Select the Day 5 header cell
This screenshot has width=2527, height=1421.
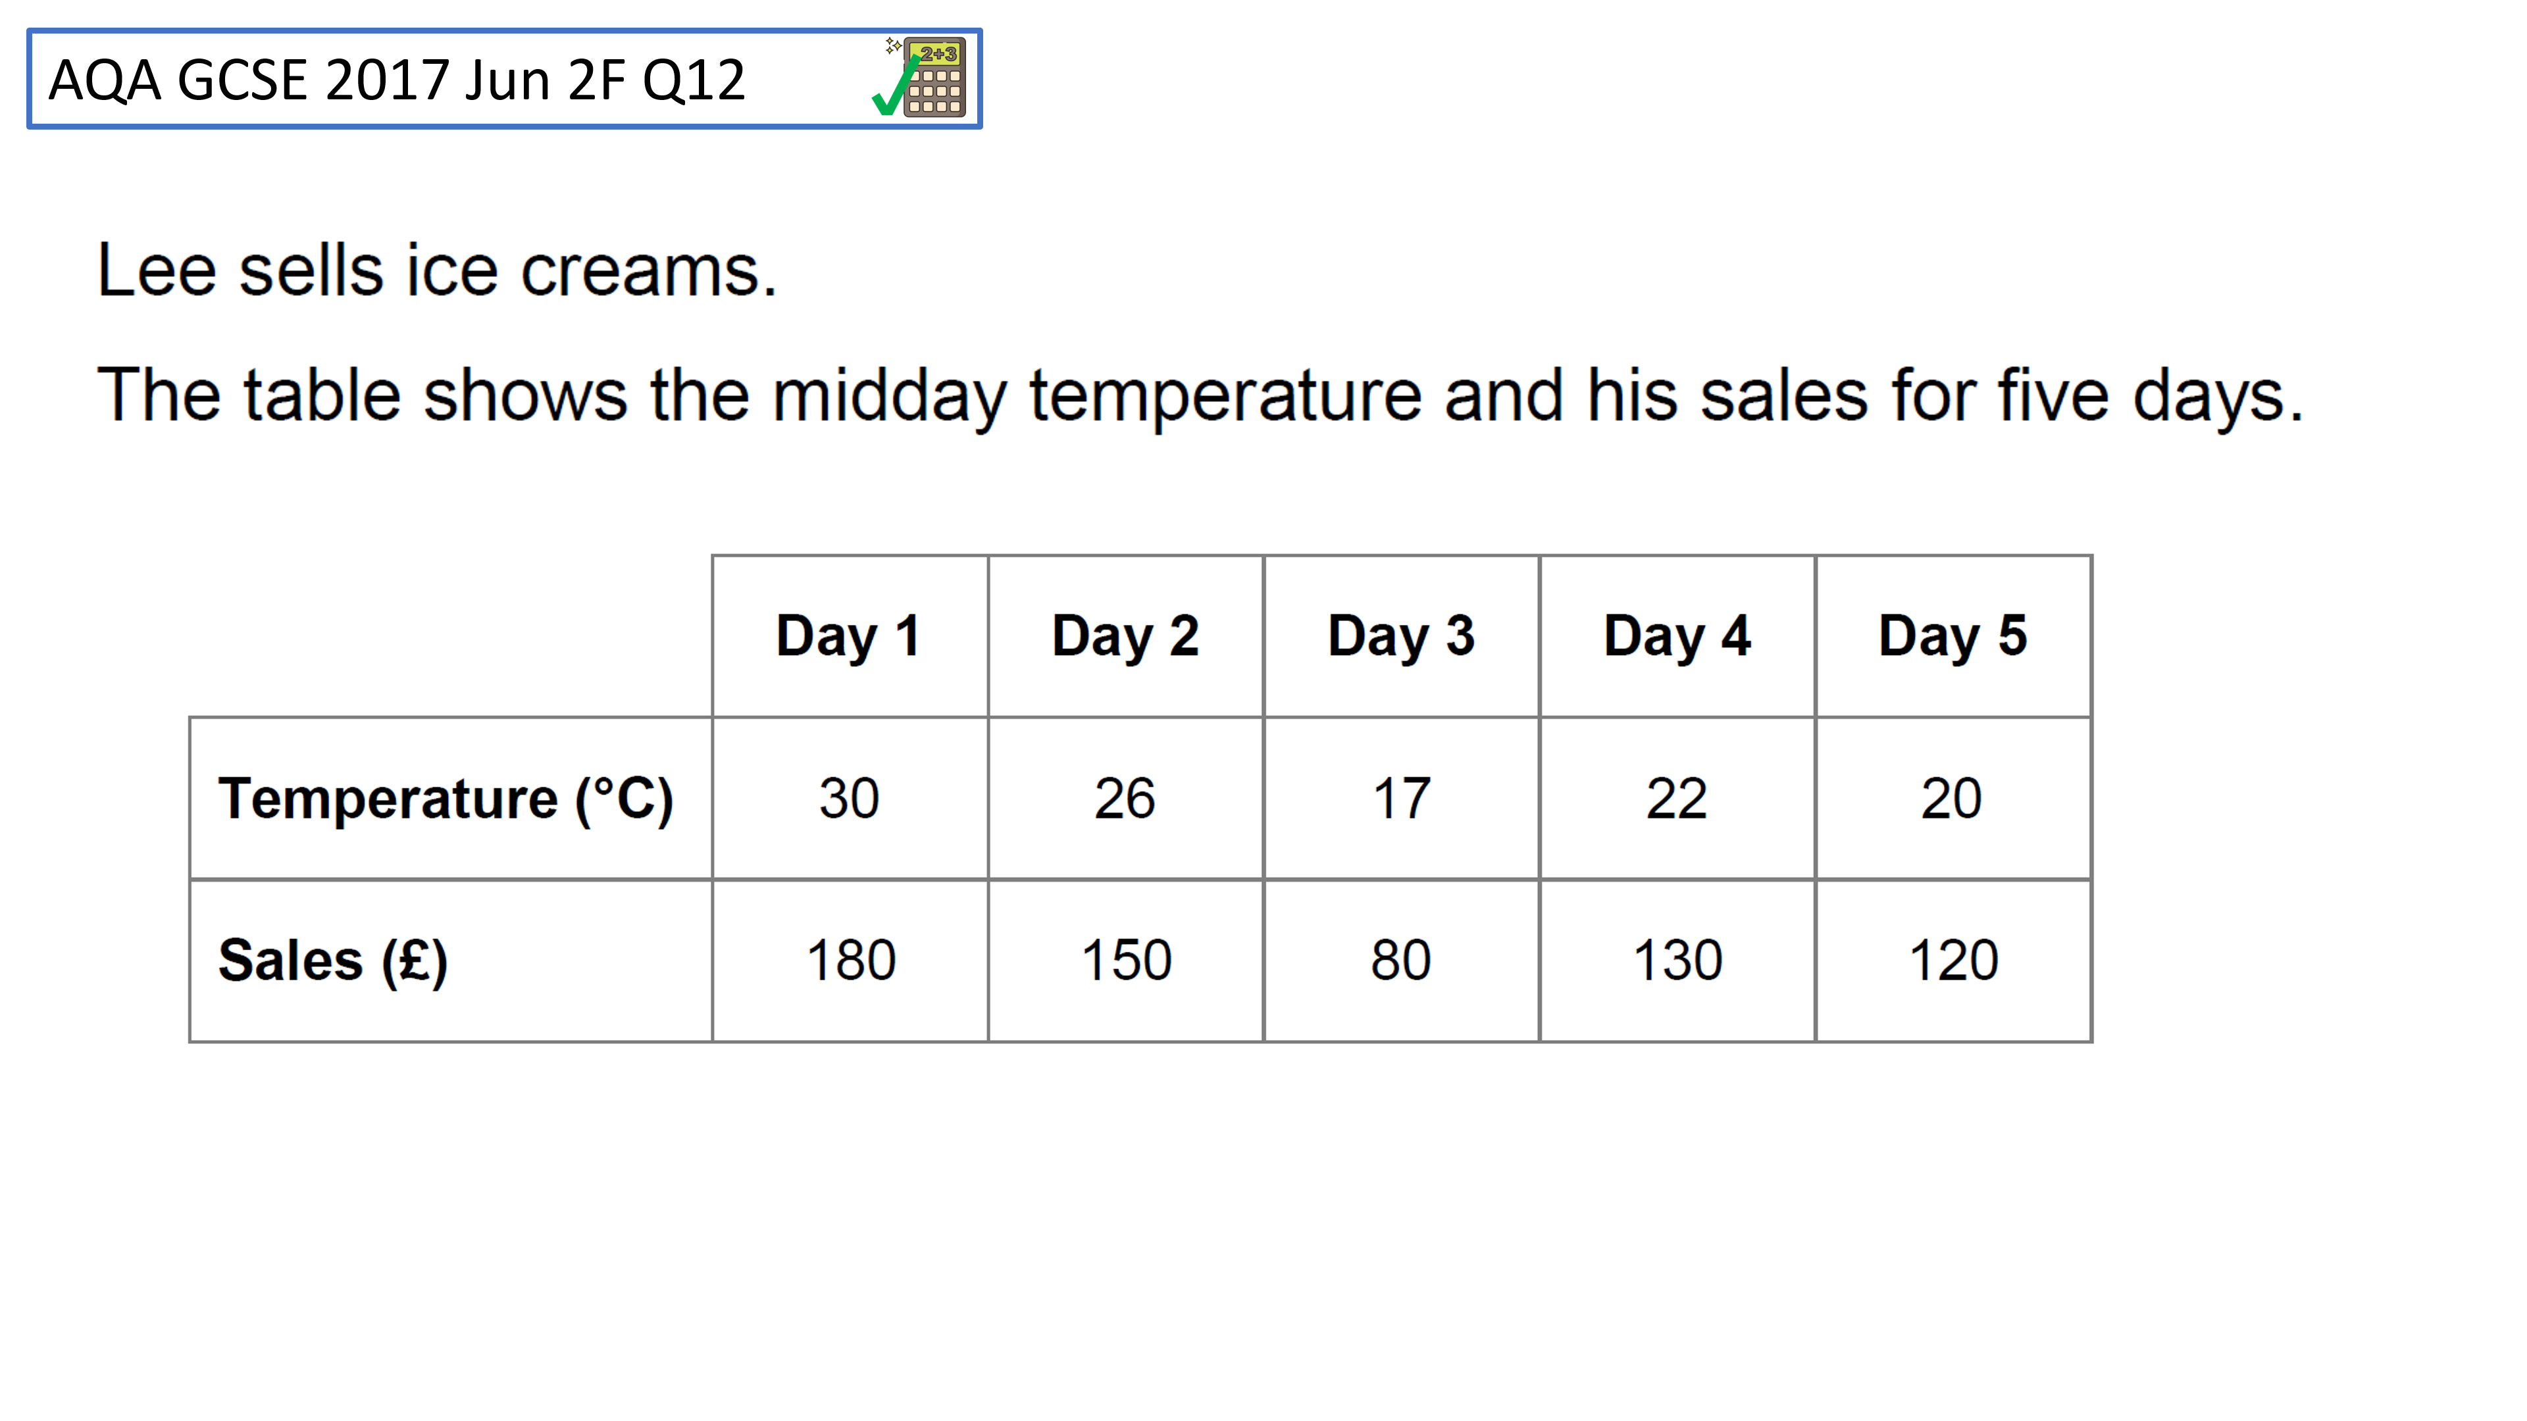coord(1953,636)
